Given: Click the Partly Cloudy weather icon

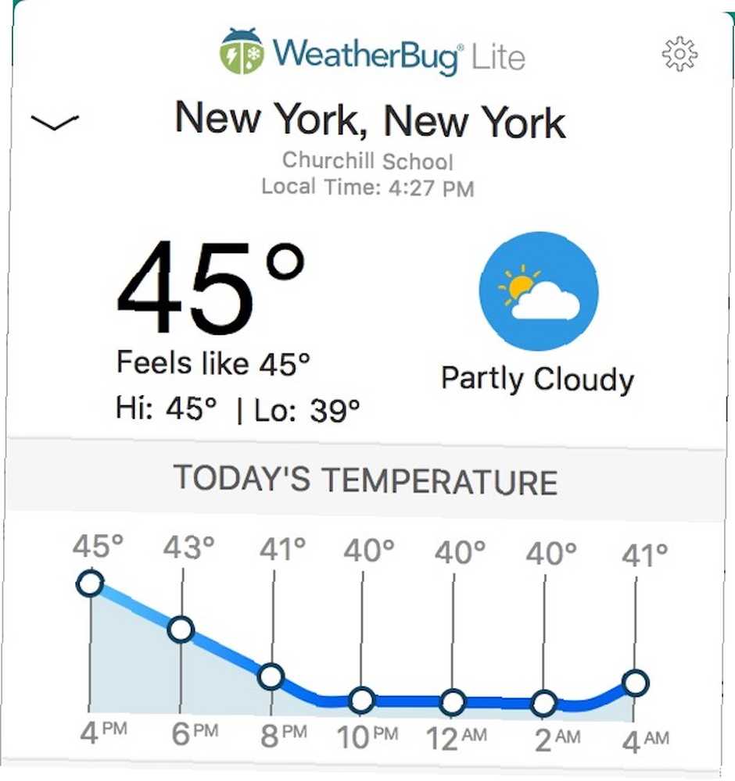Looking at the screenshot, I should [539, 291].
